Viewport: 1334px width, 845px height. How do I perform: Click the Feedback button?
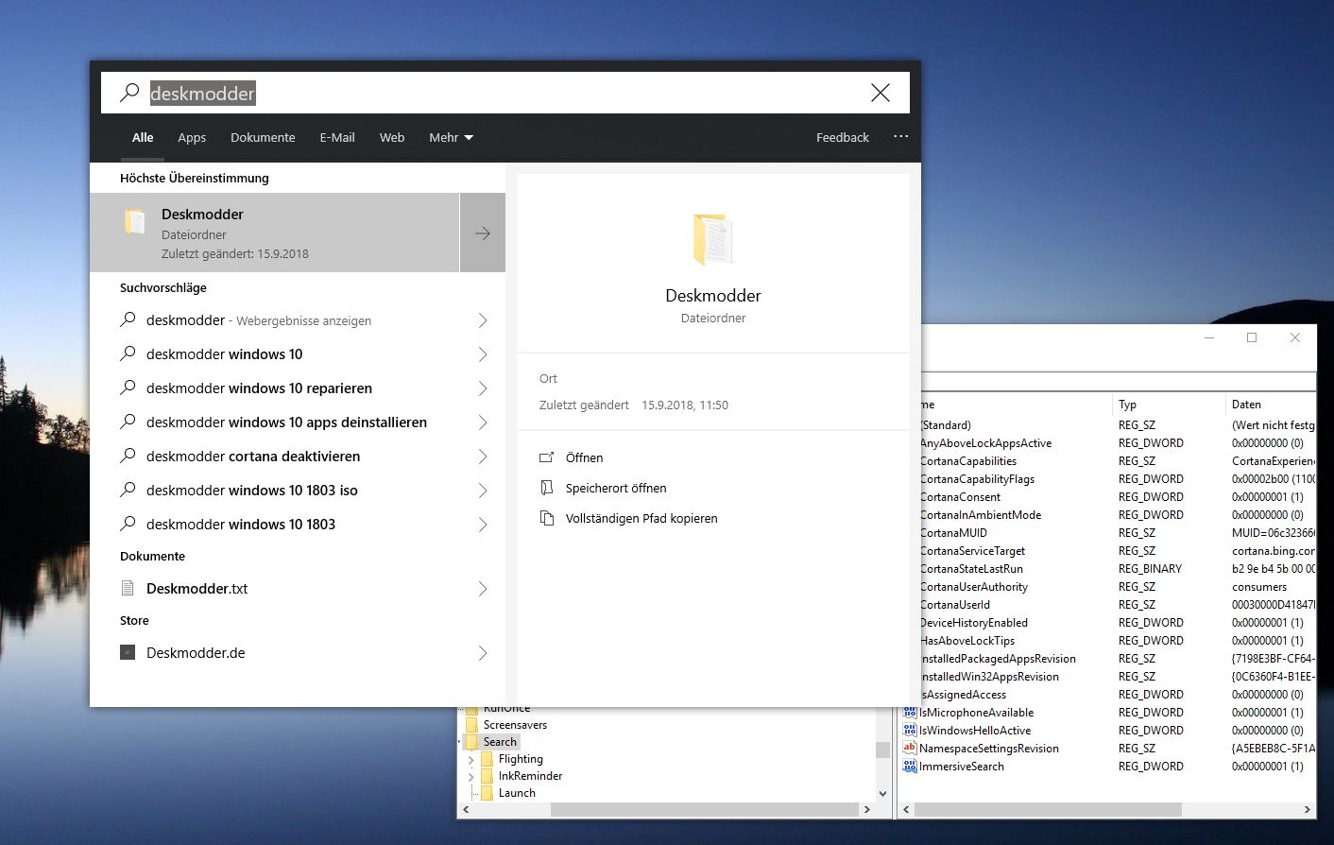[843, 137]
